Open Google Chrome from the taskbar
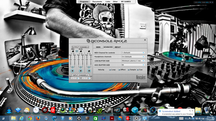 pyautogui.click(x=30, y=118)
